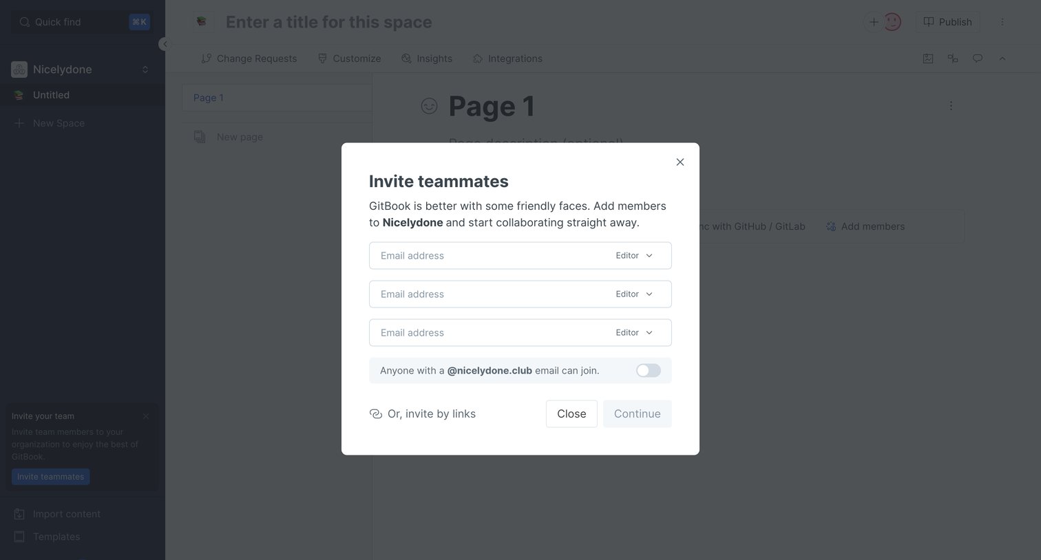Switch to the Change Requests tab
This screenshot has width=1041, height=560.
[x=249, y=58]
